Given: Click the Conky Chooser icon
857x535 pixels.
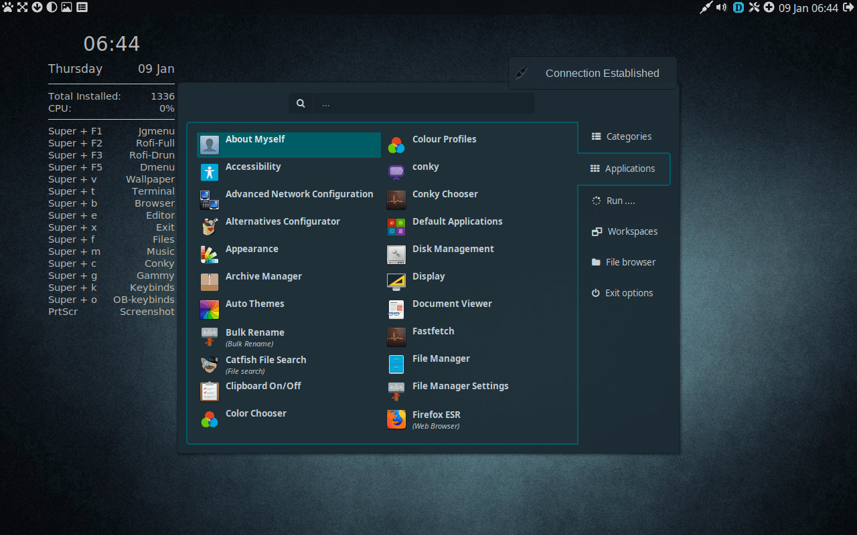Looking at the screenshot, I should [396, 199].
